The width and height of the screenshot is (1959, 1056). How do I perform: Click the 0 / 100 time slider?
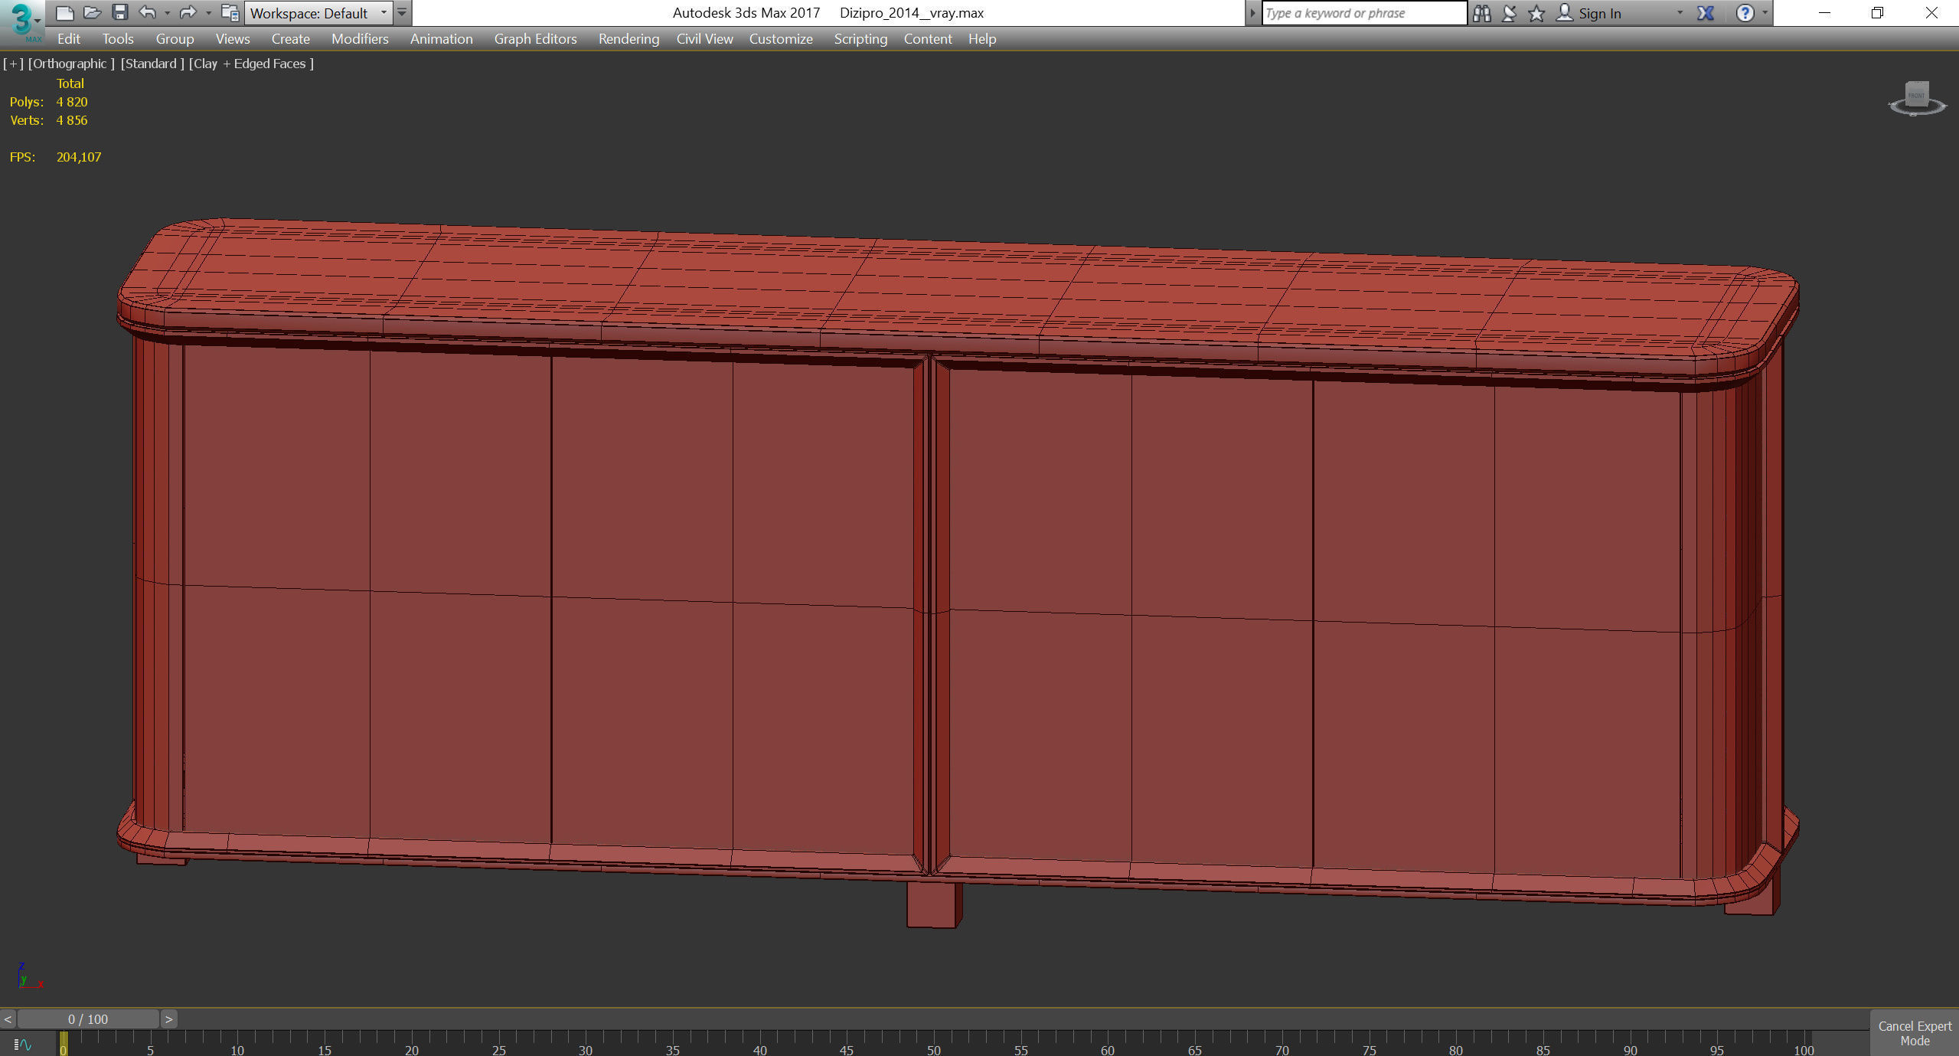coord(88,1018)
